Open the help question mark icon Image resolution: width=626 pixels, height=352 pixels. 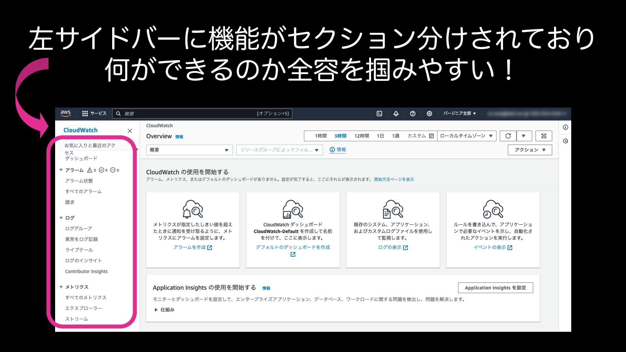pos(412,113)
